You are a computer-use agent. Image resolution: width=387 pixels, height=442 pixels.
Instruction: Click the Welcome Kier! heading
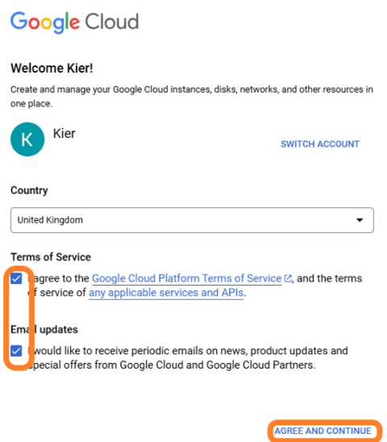[52, 69]
